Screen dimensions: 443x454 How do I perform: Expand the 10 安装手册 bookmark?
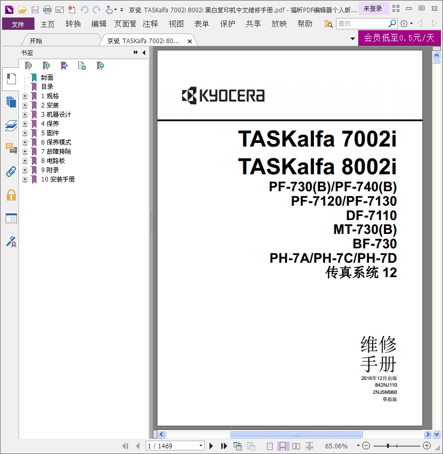click(x=25, y=179)
